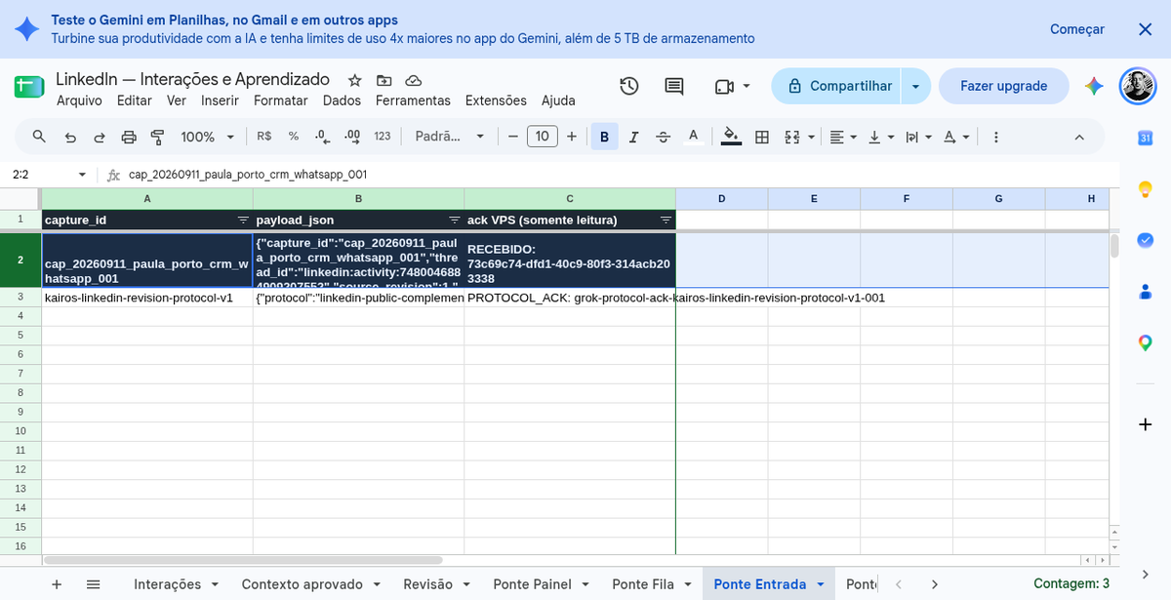
Task: Open the font family dropdown
Action: click(x=450, y=137)
